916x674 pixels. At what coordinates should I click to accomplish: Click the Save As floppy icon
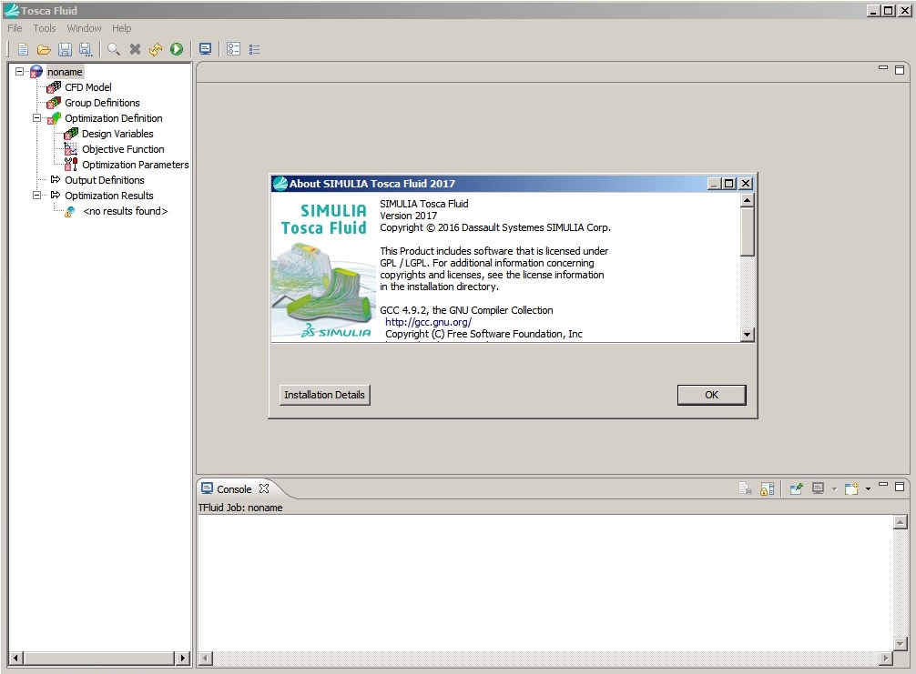86,50
